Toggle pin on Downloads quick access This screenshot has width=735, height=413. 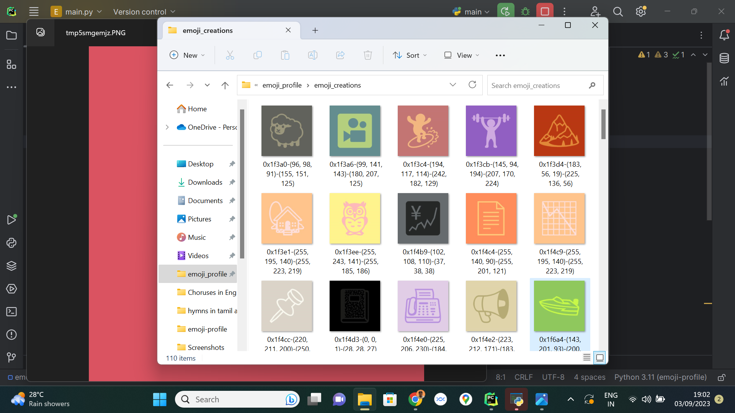(x=232, y=182)
